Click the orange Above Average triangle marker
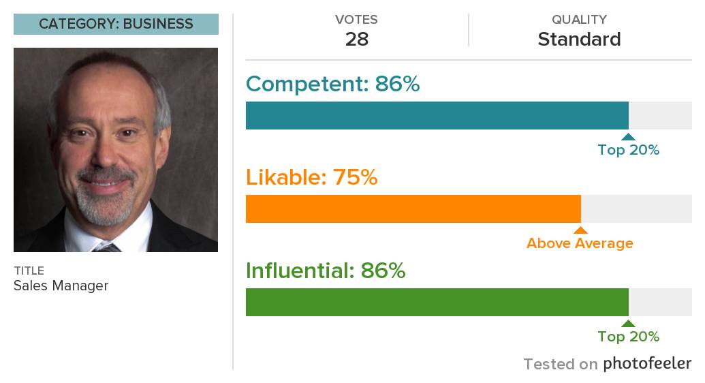This screenshot has width=705, height=383. [x=580, y=230]
